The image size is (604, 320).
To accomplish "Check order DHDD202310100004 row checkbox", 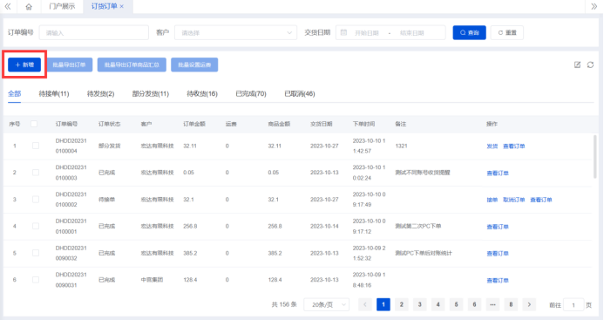I will click(36, 146).
